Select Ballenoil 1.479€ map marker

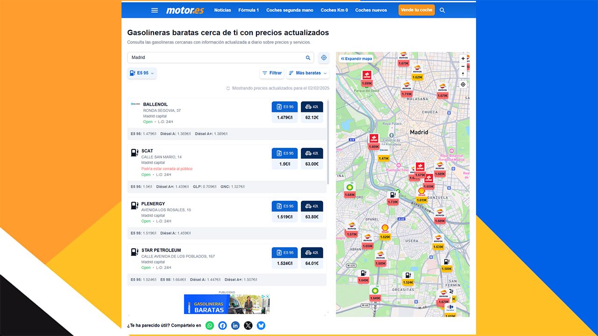tap(384, 154)
